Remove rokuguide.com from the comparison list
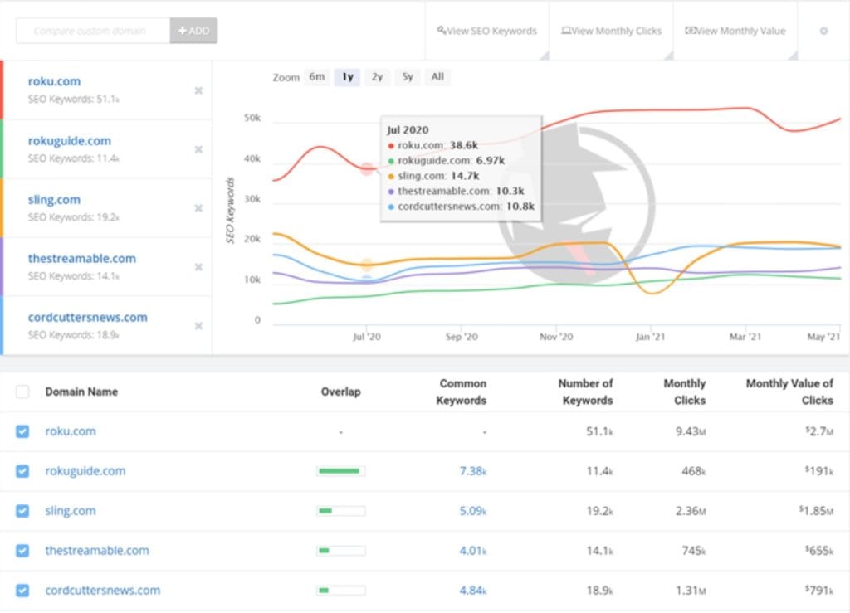The width and height of the screenshot is (850, 613). [198, 149]
